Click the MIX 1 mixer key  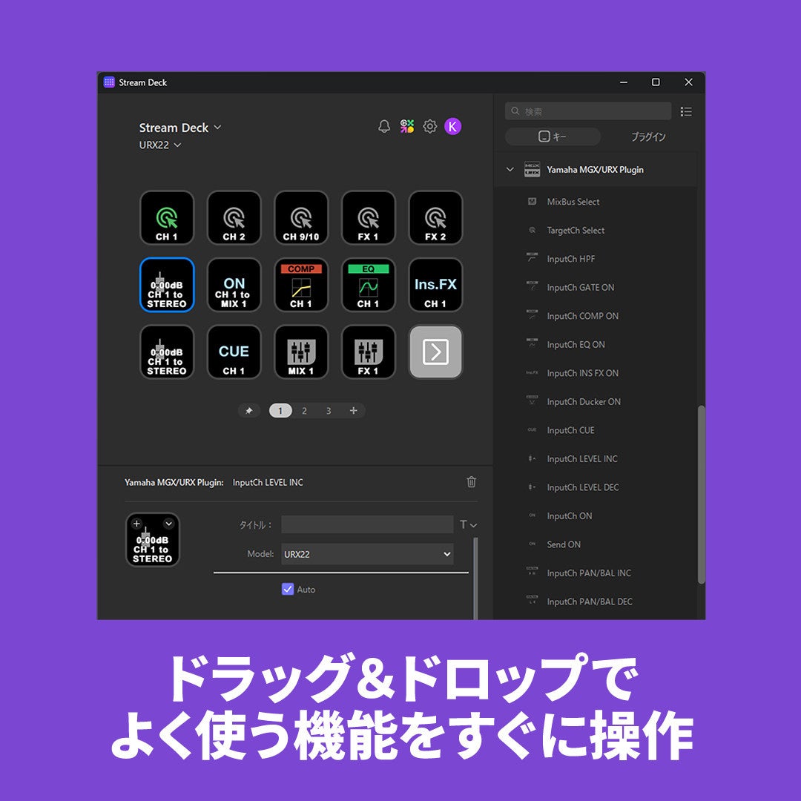pos(301,352)
